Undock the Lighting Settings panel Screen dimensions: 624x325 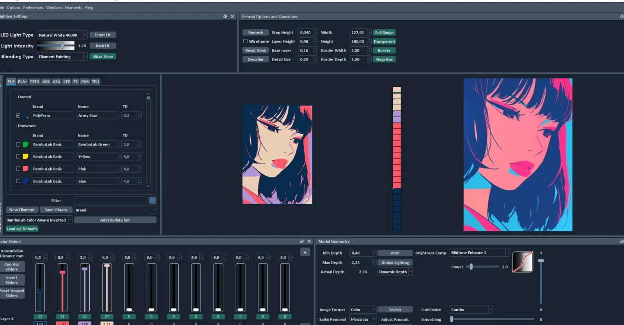click(225, 16)
